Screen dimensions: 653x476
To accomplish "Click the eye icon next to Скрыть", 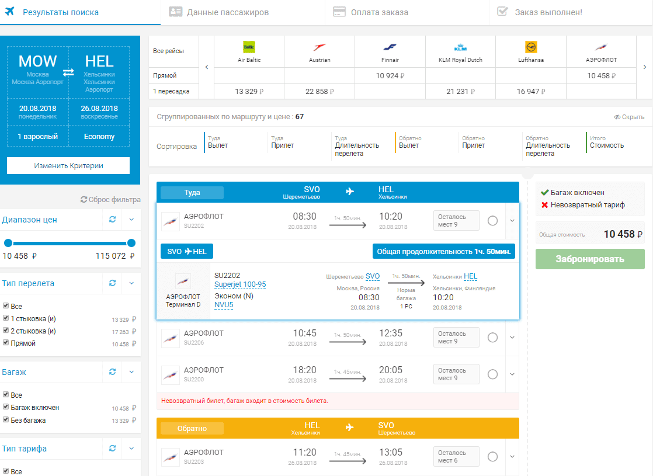I will coord(617,117).
